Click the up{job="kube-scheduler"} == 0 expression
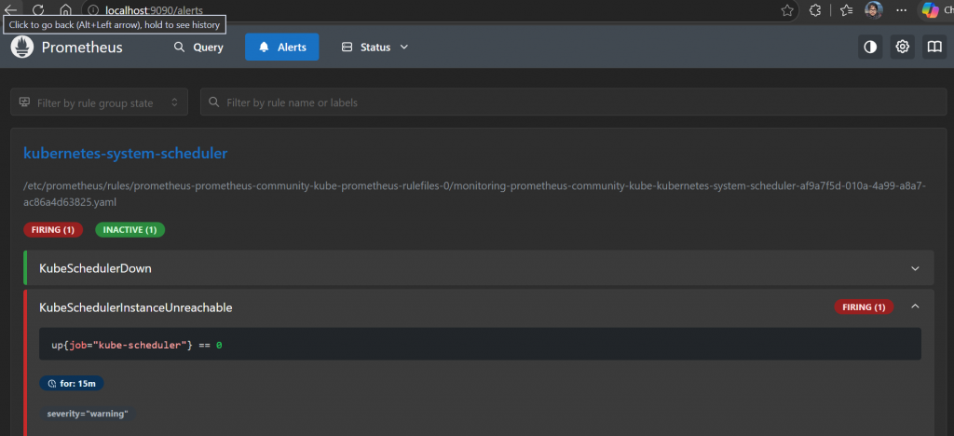 click(137, 345)
